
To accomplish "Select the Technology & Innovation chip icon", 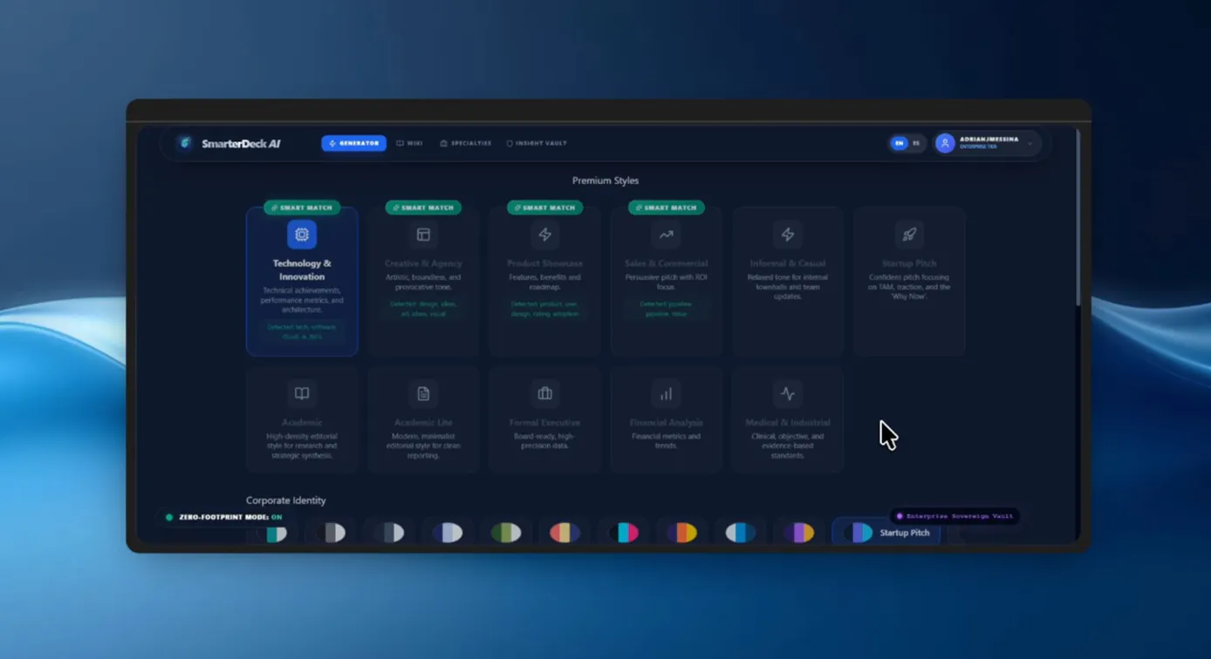I will pos(302,234).
